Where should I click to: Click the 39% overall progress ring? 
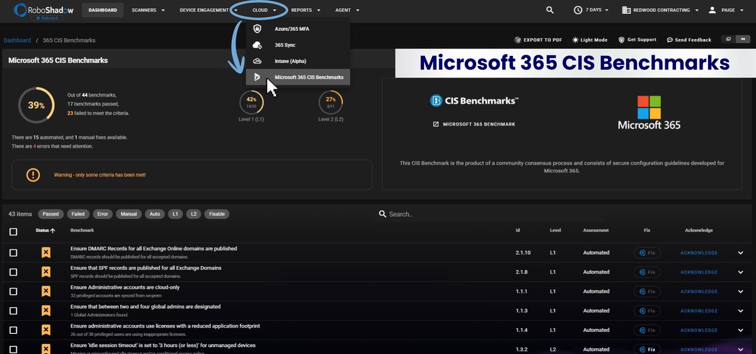pyautogui.click(x=36, y=105)
